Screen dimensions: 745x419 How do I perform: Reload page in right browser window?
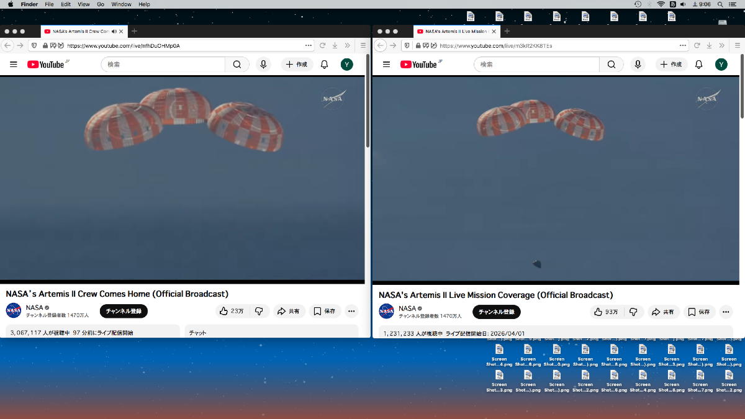[697, 45]
